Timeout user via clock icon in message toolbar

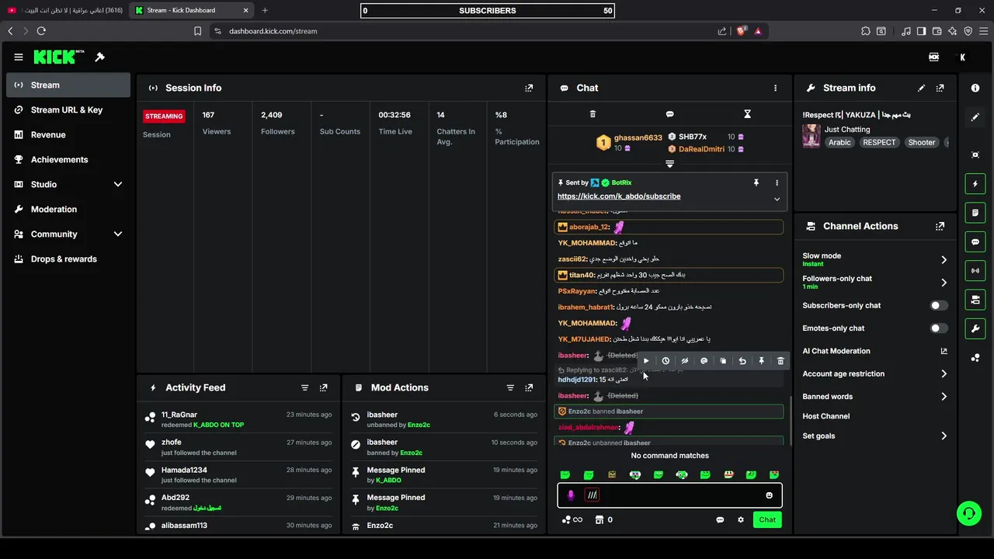pos(666,361)
